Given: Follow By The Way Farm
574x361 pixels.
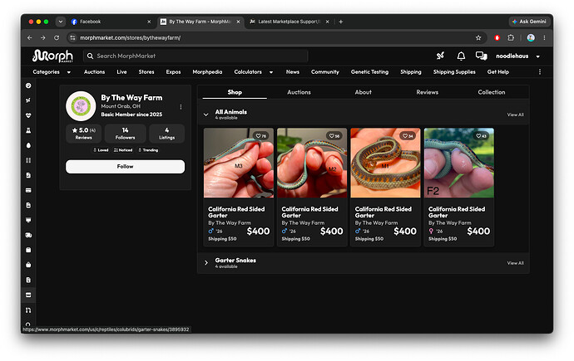Looking at the screenshot, I should tap(125, 167).
